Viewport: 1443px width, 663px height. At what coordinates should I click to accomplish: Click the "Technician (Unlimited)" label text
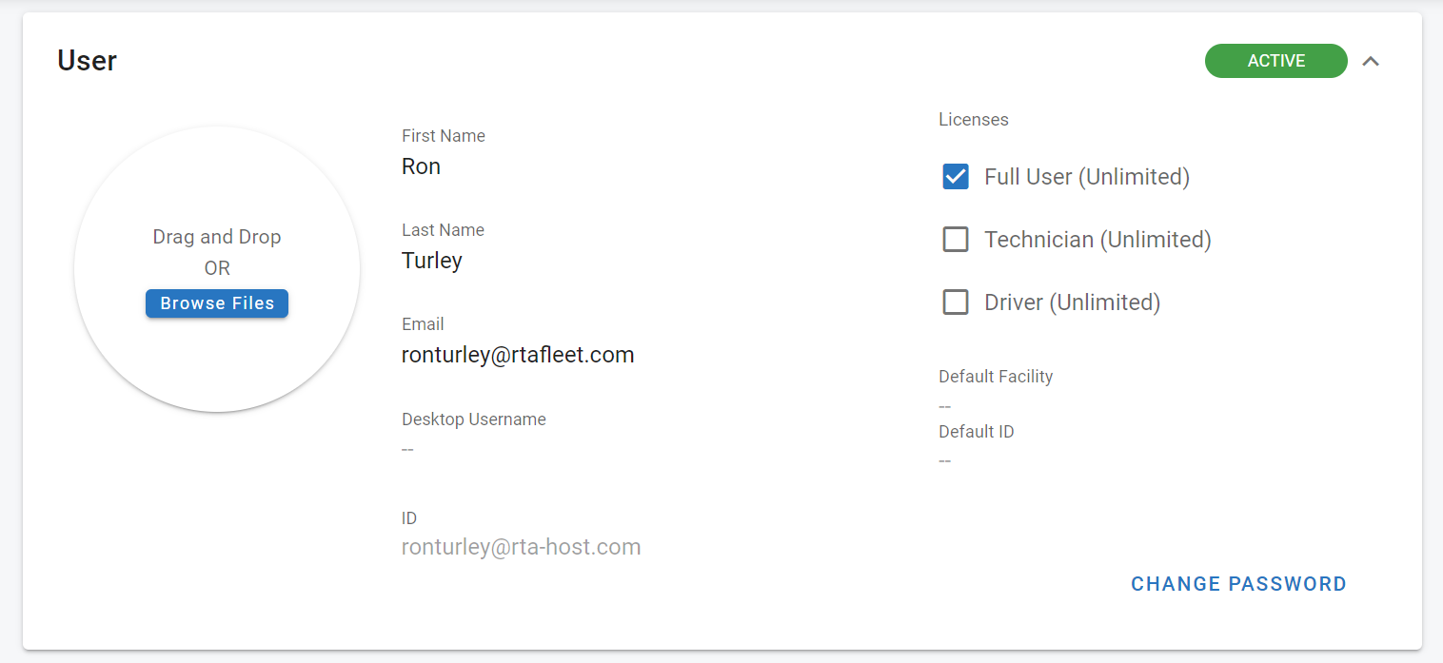tap(1097, 240)
